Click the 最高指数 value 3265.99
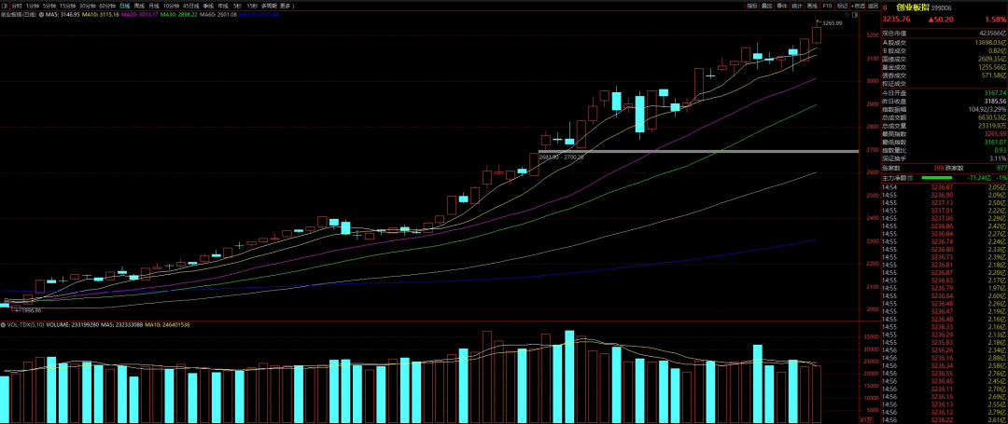The height and width of the screenshot is (424, 1008). pos(995,134)
